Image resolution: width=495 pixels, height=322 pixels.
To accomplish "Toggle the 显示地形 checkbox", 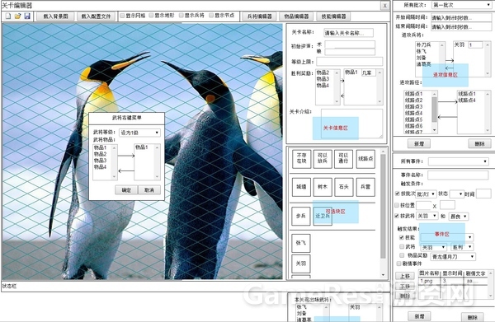I will pyautogui.click(x=151, y=15).
